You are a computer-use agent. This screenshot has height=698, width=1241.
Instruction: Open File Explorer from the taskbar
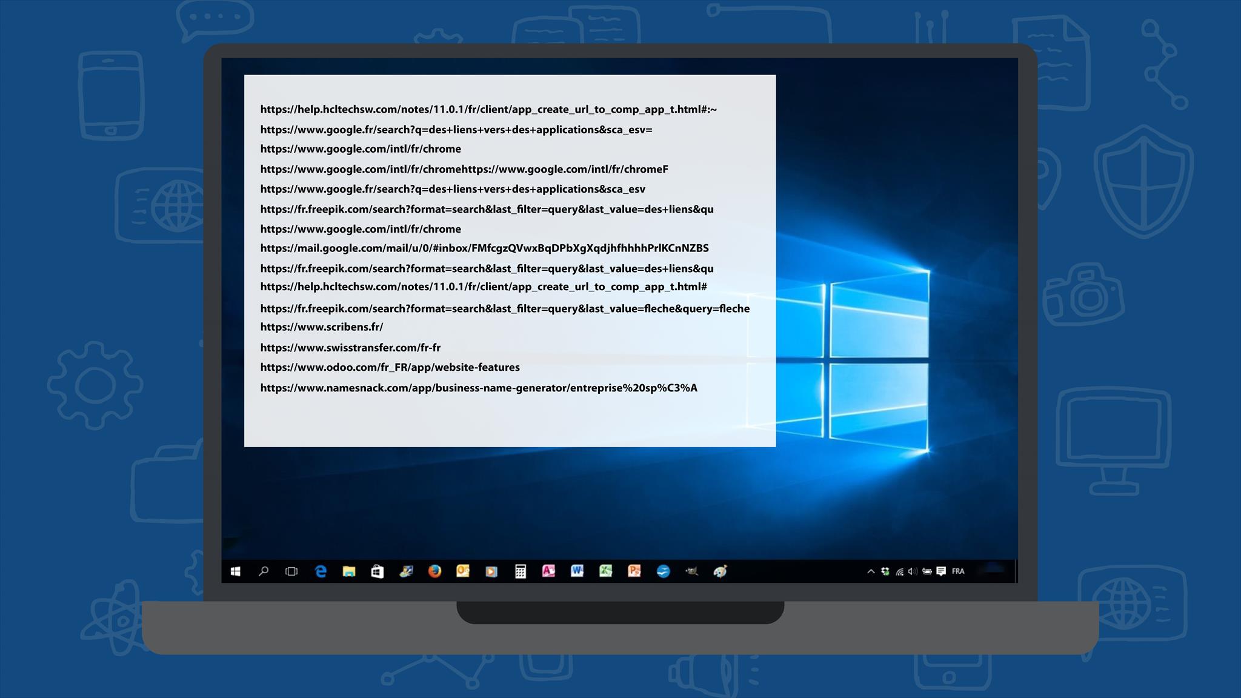pyautogui.click(x=349, y=571)
